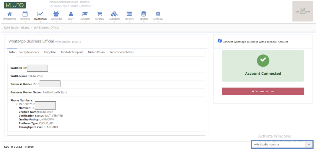Open the Customer group icon

click(56, 14)
